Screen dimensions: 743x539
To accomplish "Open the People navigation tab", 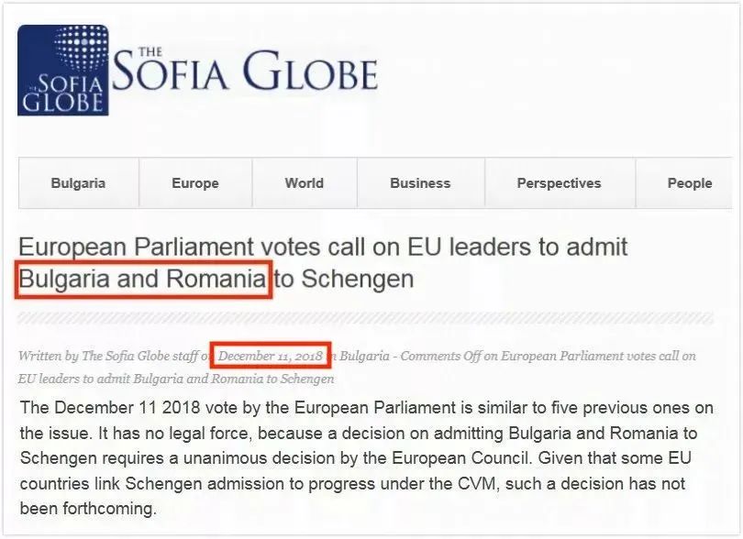I will (x=690, y=183).
